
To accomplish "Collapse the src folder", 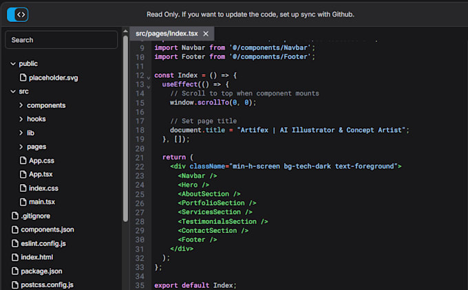I will [x=13, y=91].
